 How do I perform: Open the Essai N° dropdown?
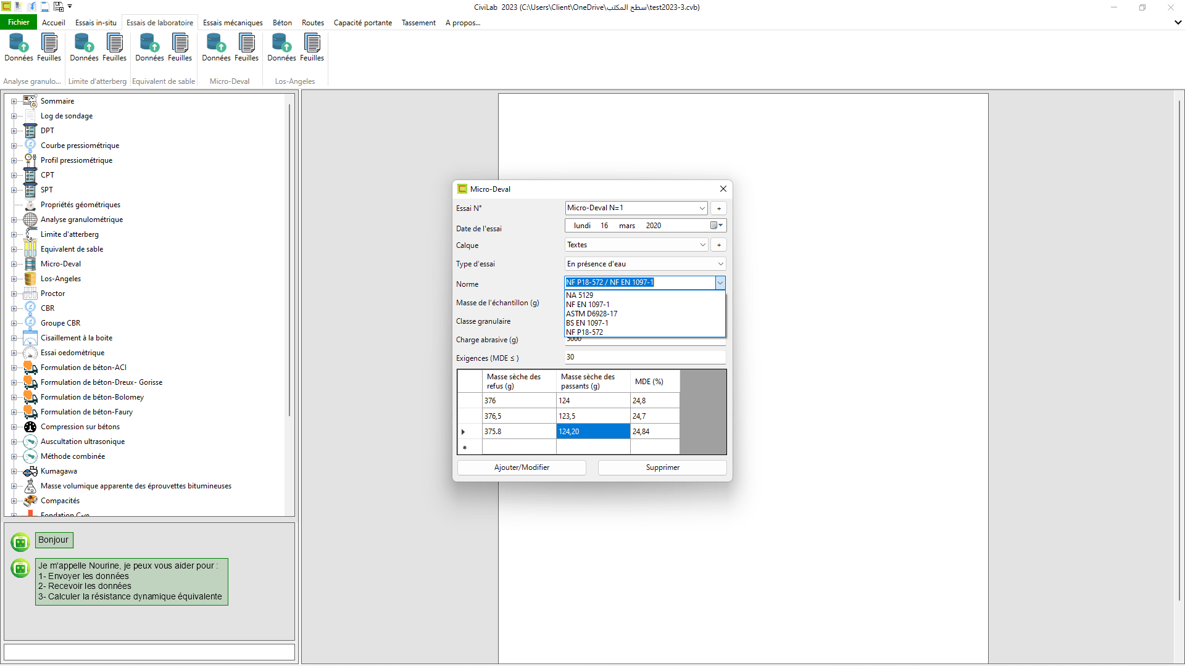point(702,208)
